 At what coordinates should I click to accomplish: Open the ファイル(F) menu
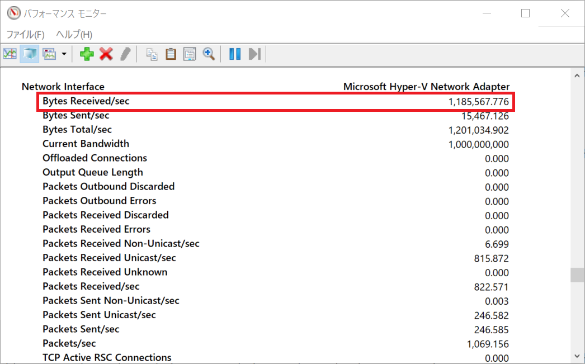coord(25,34)
